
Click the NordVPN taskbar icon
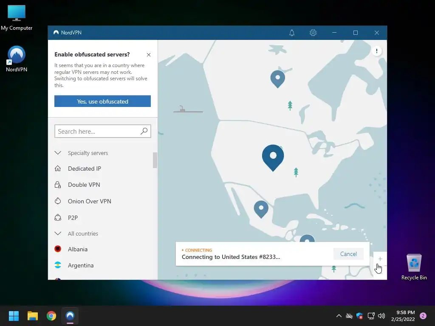(70, 316)
